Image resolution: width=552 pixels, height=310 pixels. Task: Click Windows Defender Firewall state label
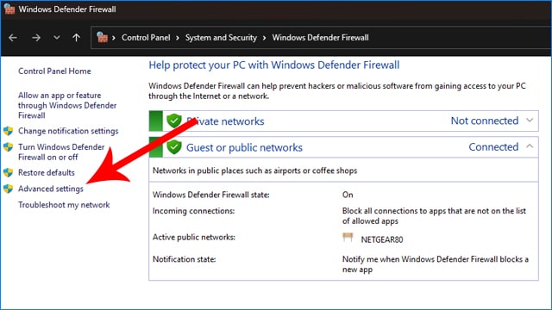tap(210, 195)
